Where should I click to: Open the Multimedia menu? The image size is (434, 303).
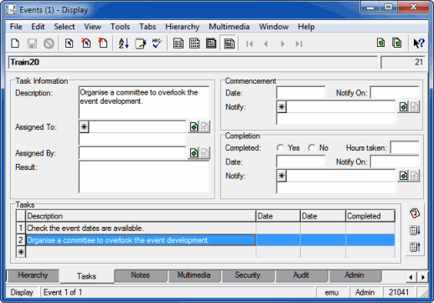230,27
